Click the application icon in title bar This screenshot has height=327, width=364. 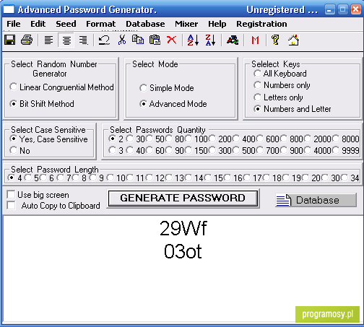pos(9,9)
